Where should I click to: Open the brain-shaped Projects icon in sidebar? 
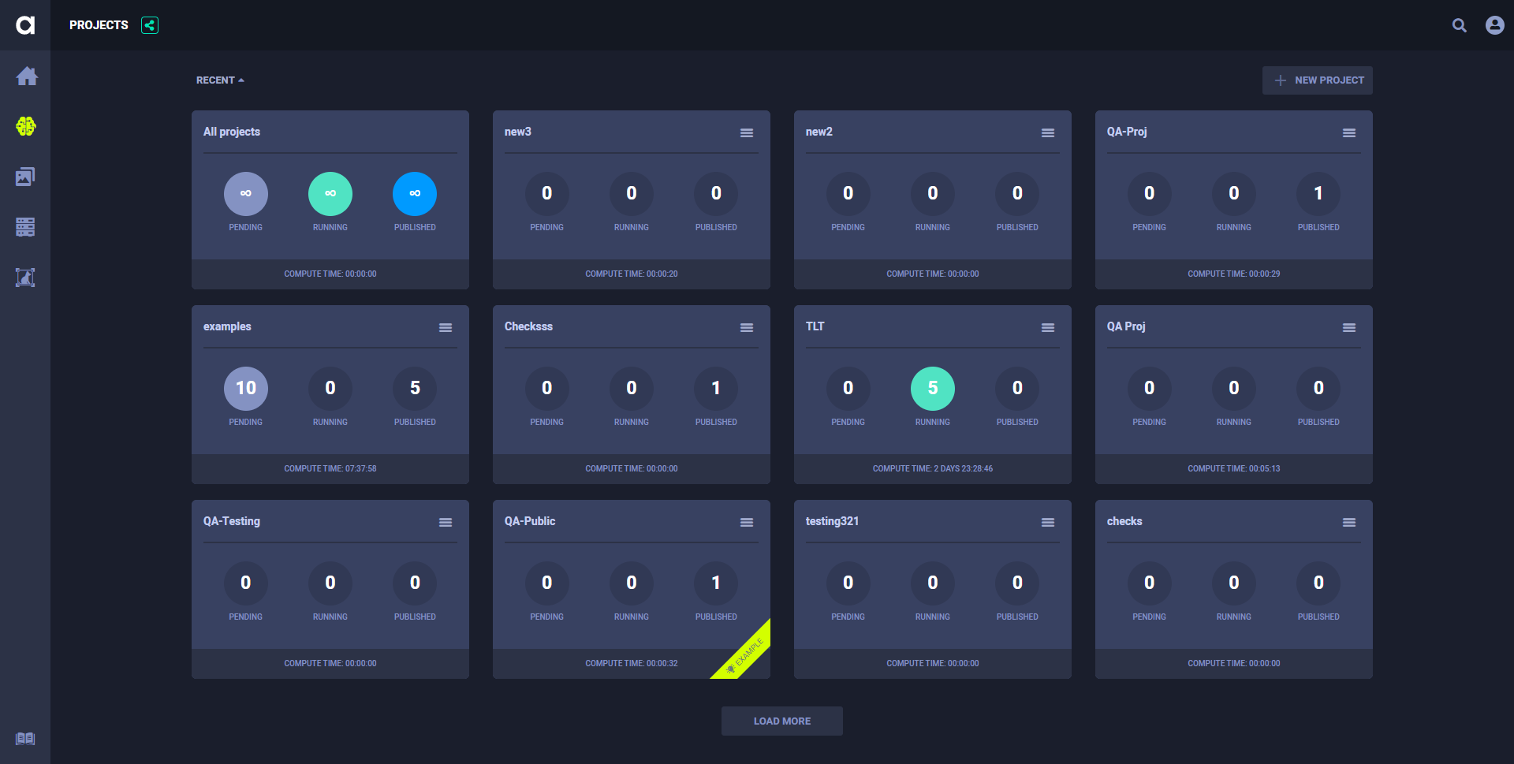pos(26,126)
